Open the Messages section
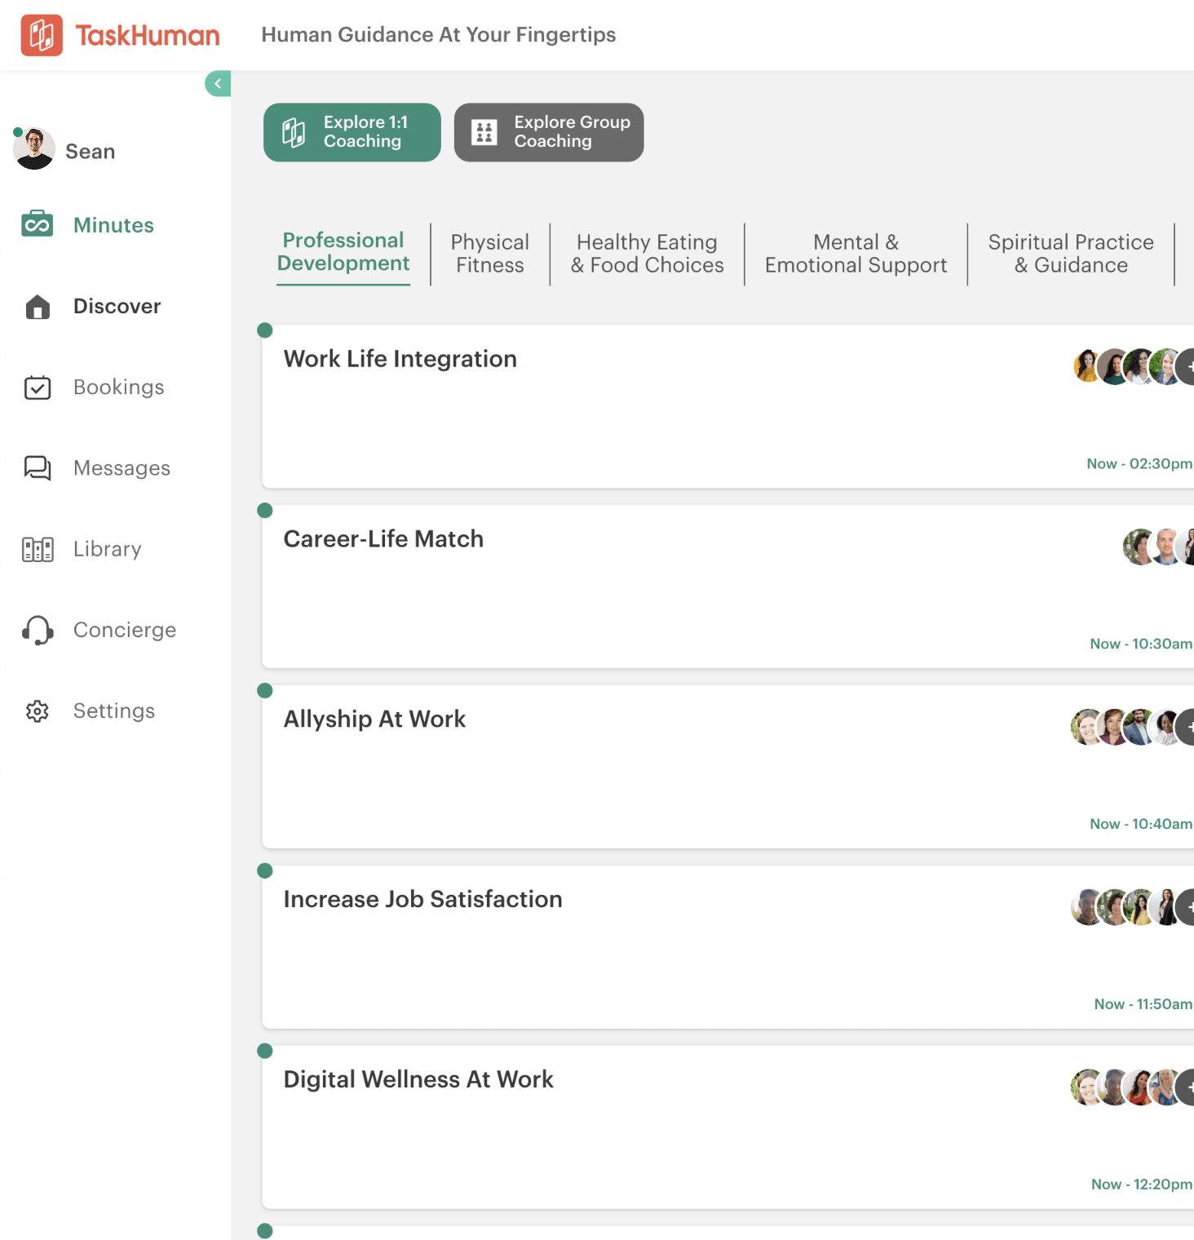The height and width of the screenshot is (1240, 1194). pyautogui.click(x=122, y=467)
